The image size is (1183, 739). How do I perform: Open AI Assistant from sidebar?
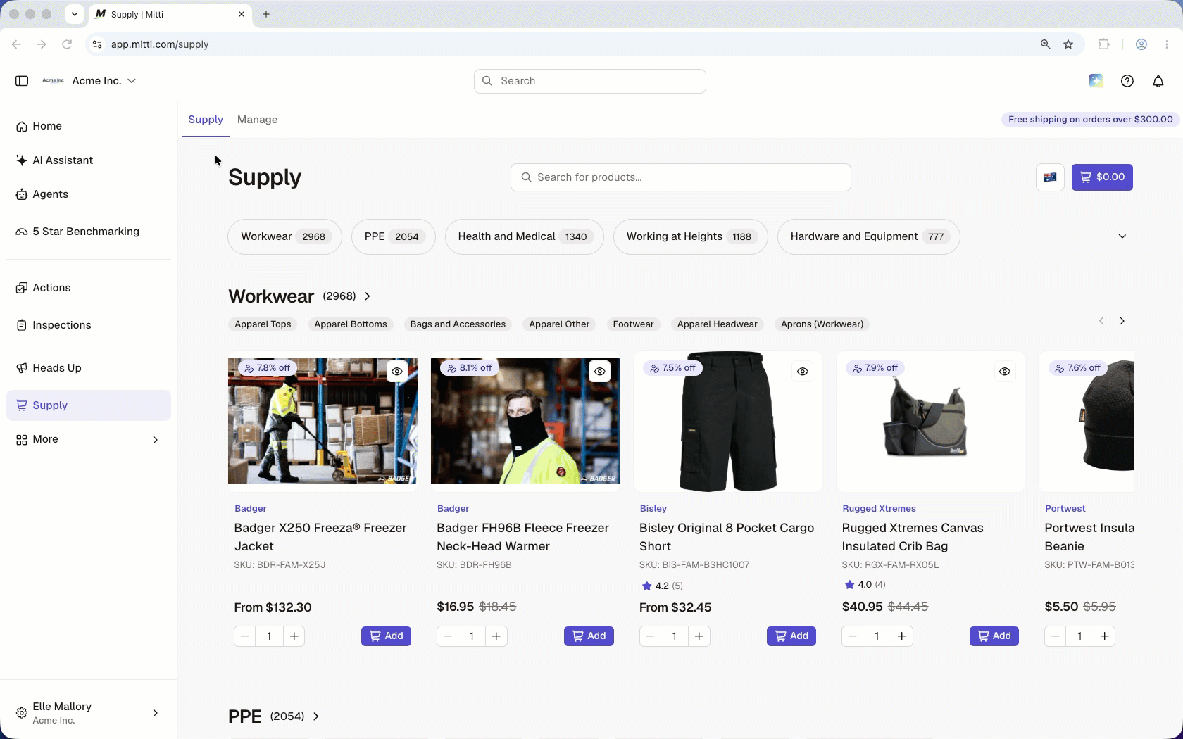tap(89, 160)
